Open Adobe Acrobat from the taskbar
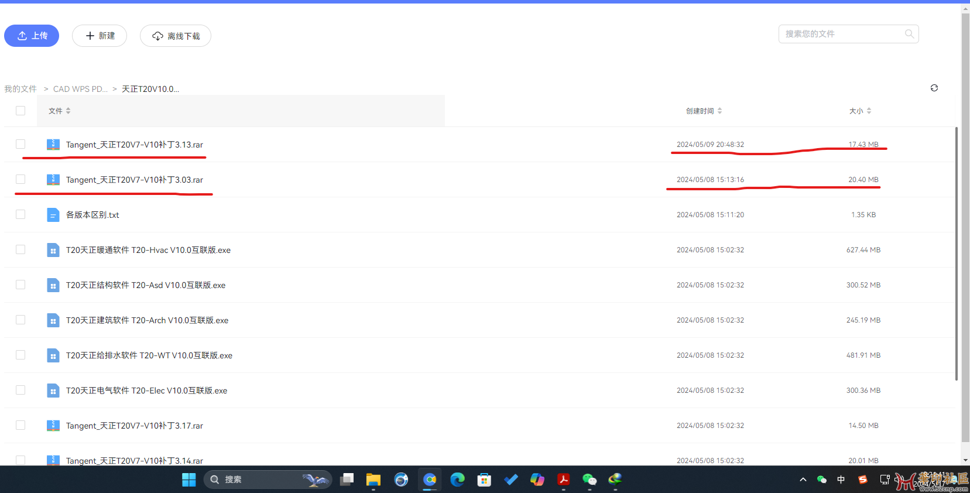Image resolution: width=970 pixels, height=493 pixels. point(564,480)
